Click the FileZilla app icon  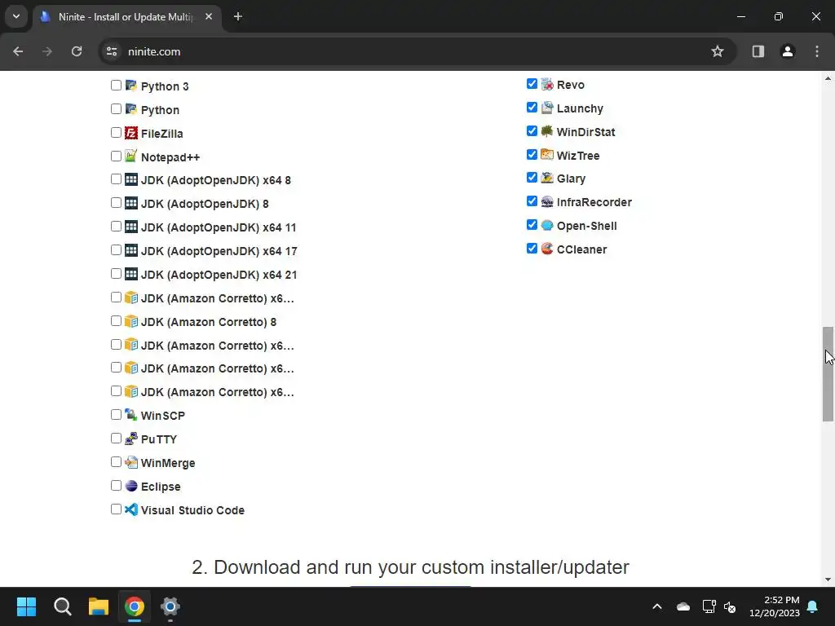[x=131, y=133]
